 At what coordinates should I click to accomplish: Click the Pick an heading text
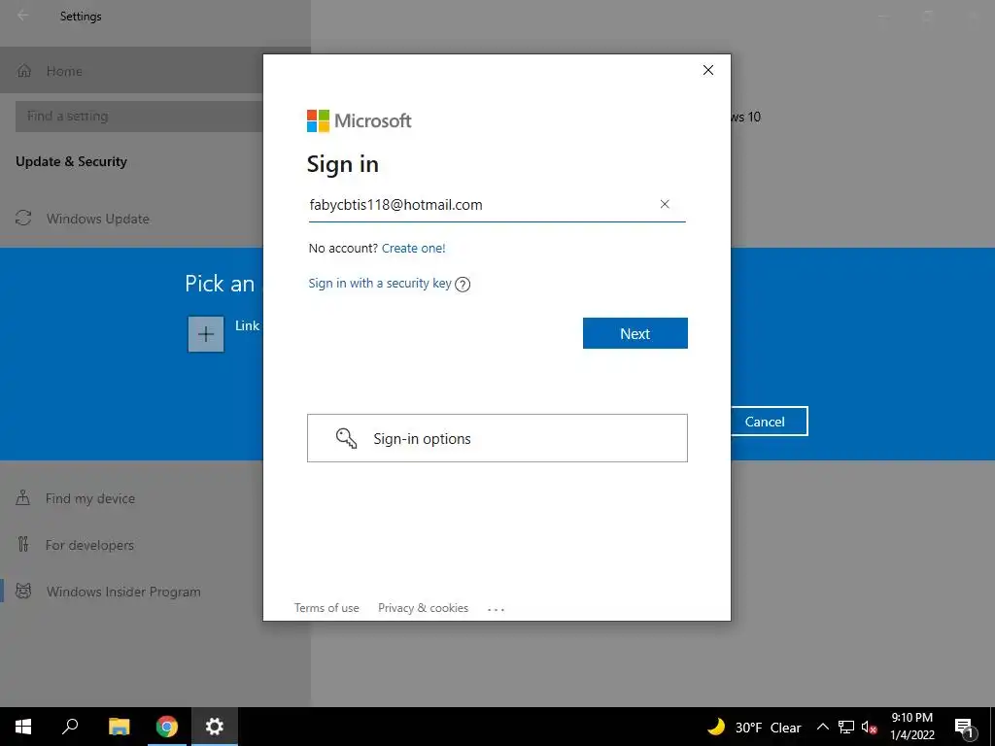(220, 283)
